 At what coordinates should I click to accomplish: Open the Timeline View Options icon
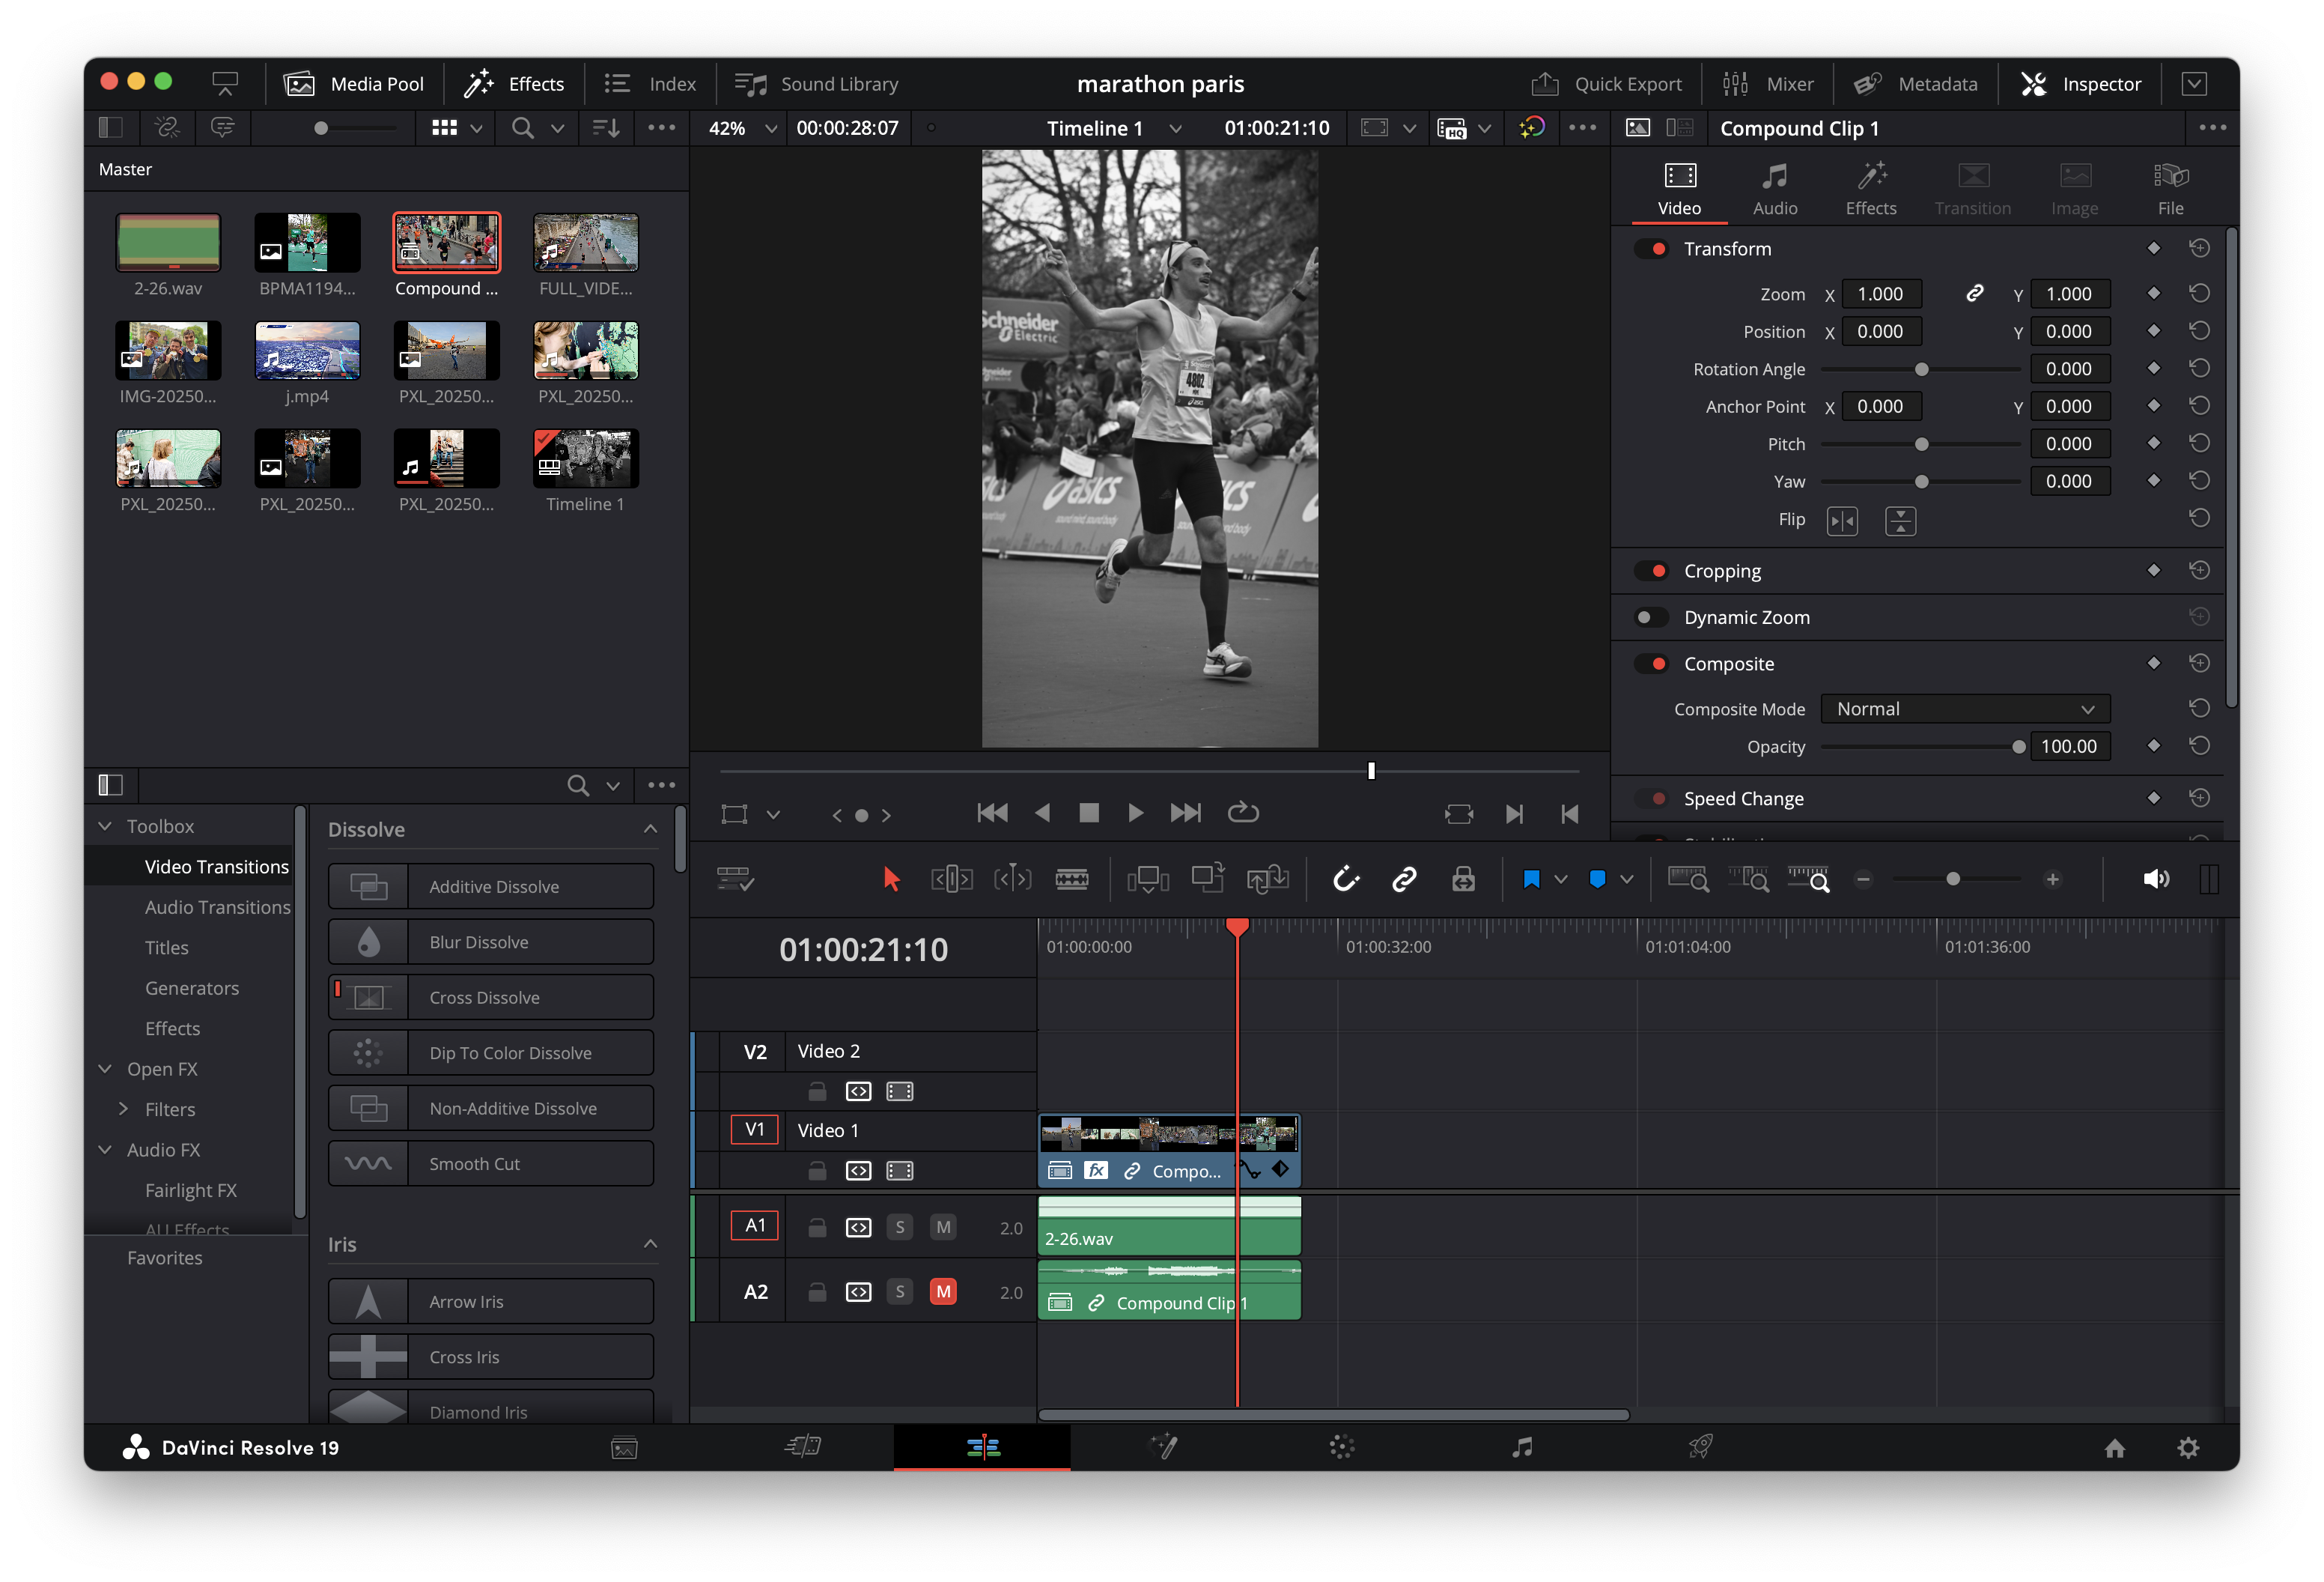coord(735,879)
